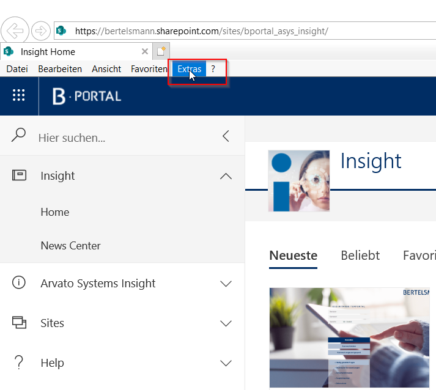Switch to the Beliebt tab

(x=360, y=256)
